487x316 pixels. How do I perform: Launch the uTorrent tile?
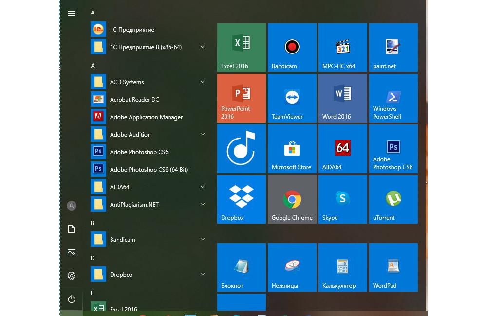pos(393,199)
